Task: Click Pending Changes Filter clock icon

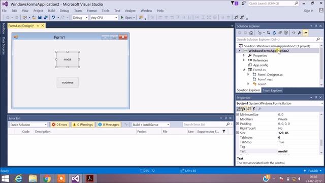Action: coord(259,33)
